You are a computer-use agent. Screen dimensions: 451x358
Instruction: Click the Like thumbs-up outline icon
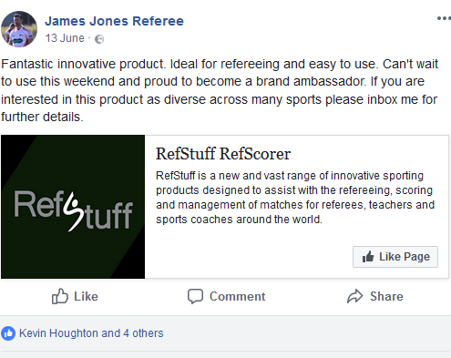point(59,296)
